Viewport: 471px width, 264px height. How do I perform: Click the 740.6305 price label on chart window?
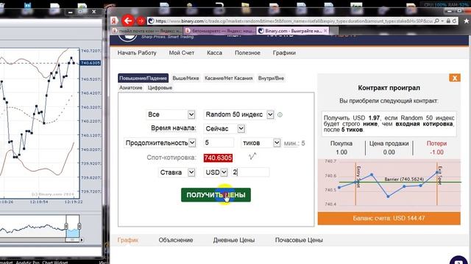click(x=91, y=63)
